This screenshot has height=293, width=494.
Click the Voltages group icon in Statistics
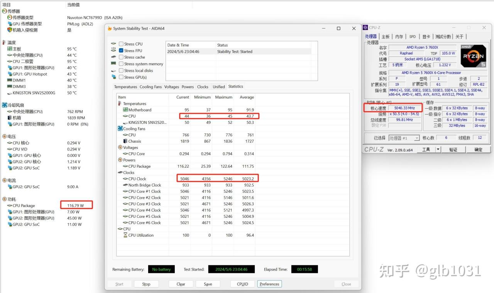[120, 147]
